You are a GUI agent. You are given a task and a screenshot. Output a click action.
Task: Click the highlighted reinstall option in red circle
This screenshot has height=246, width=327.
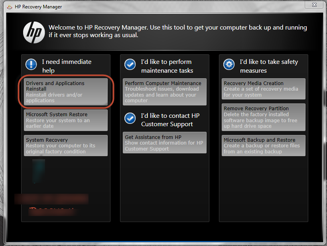coord(65,91)
